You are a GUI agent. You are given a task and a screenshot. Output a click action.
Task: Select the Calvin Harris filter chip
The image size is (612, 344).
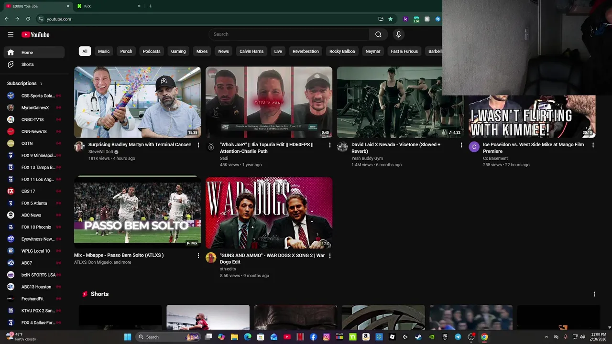[251, 51]
